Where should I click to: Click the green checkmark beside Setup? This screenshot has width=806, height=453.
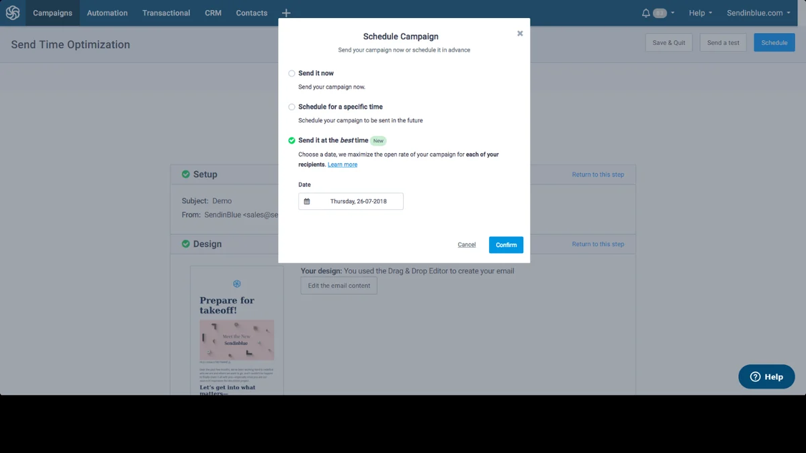(185, 174)
